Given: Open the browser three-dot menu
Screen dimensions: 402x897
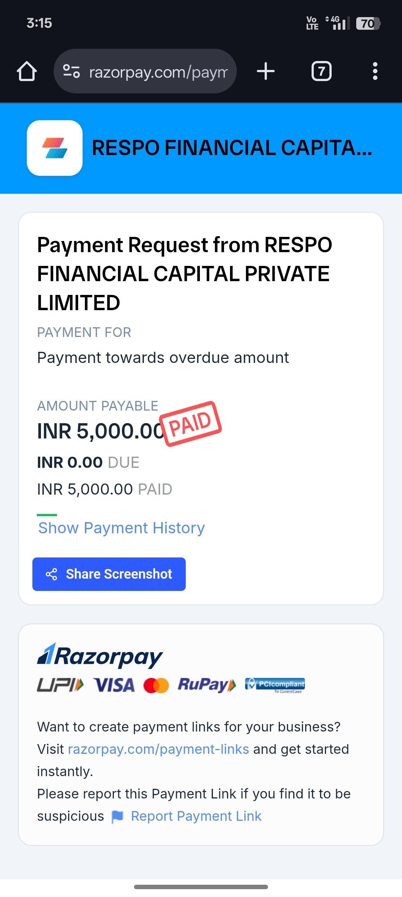Looking at the screenshot, I should coord(375,71).
